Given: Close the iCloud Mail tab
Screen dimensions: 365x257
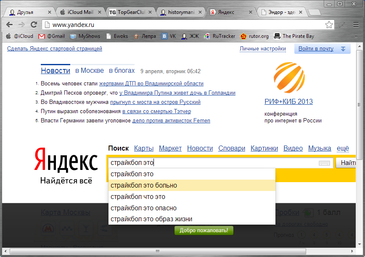Looking at the screenshot, I should 99,12.
